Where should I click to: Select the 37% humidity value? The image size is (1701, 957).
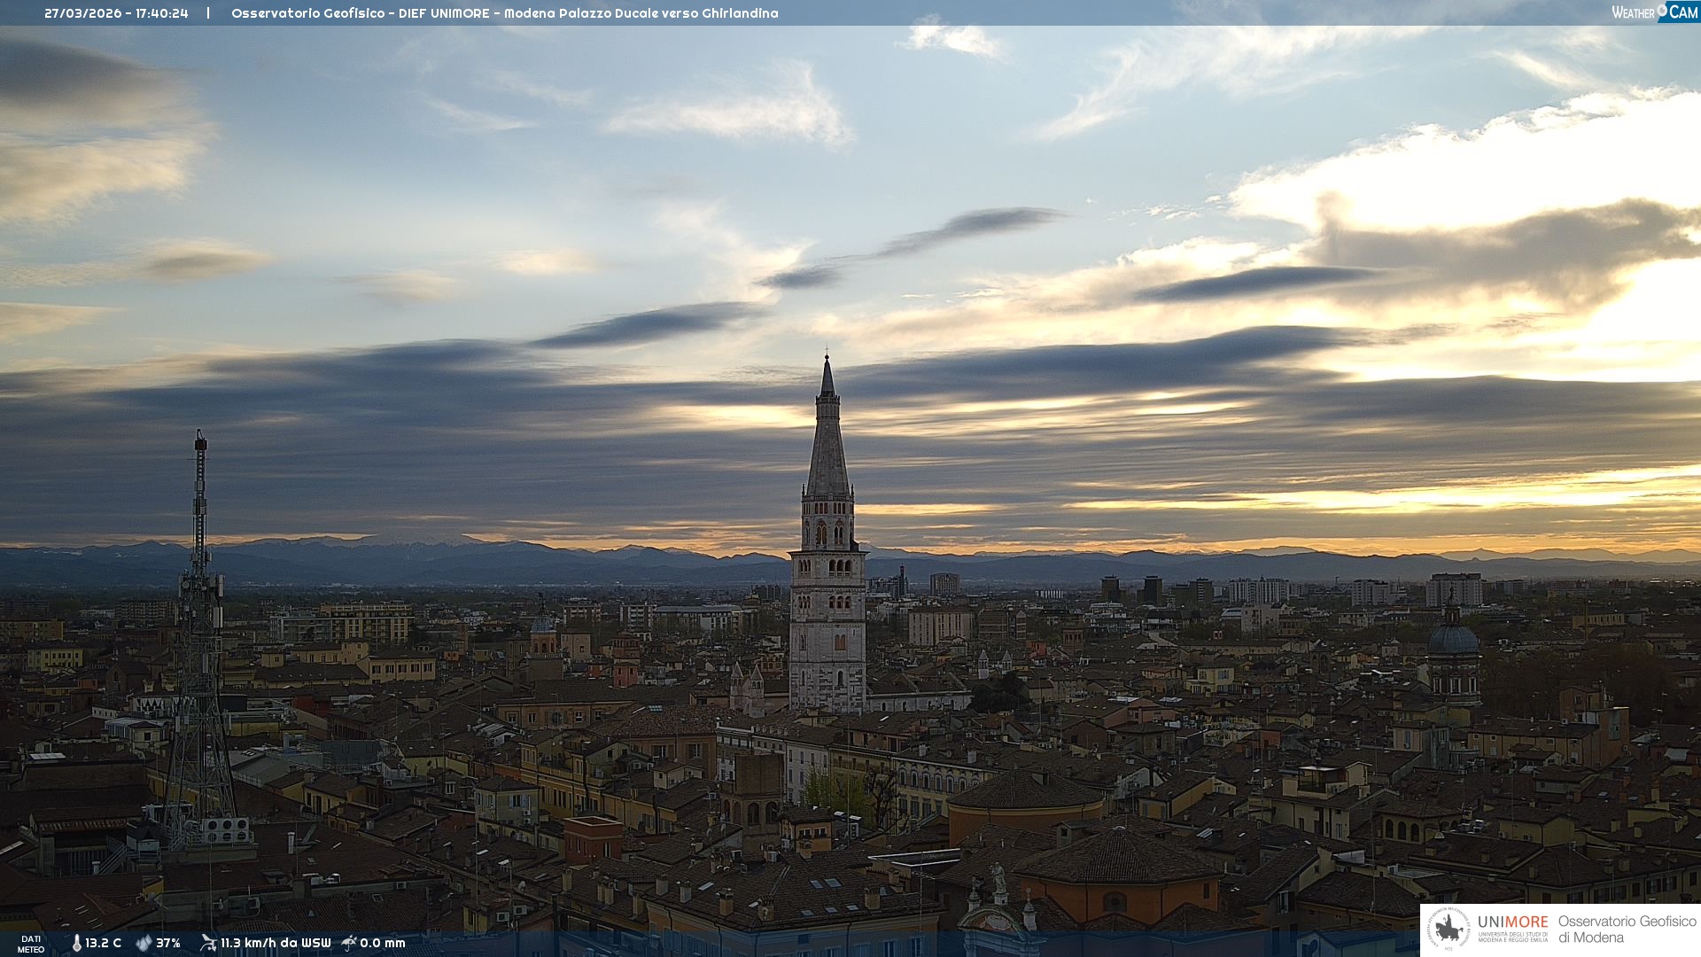click(x=168, y=943)
